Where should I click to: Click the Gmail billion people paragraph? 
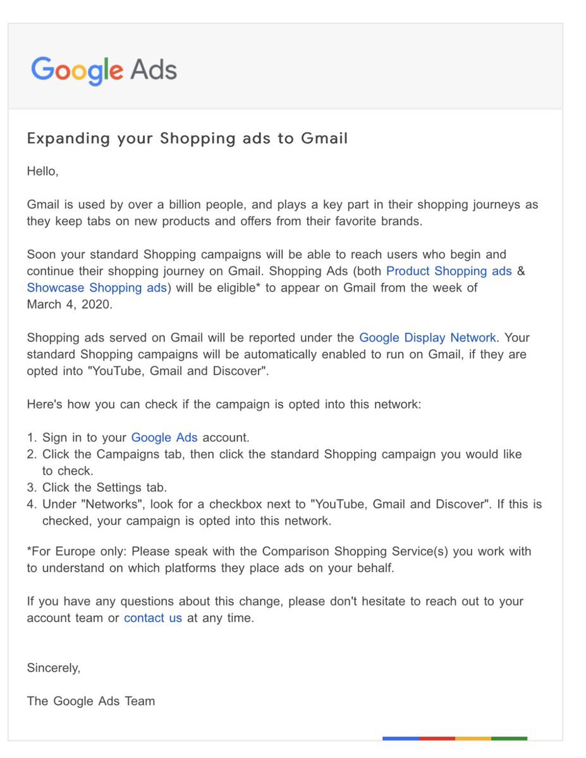tap(282, 213)
